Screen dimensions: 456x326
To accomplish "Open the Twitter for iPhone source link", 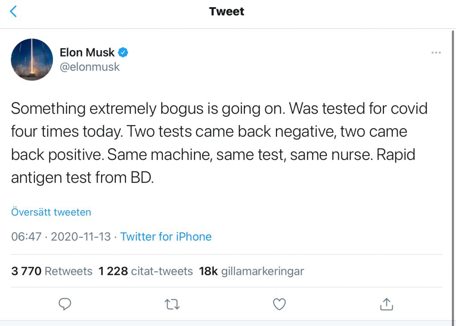I will pyautogui.click(x=166, y=236).
